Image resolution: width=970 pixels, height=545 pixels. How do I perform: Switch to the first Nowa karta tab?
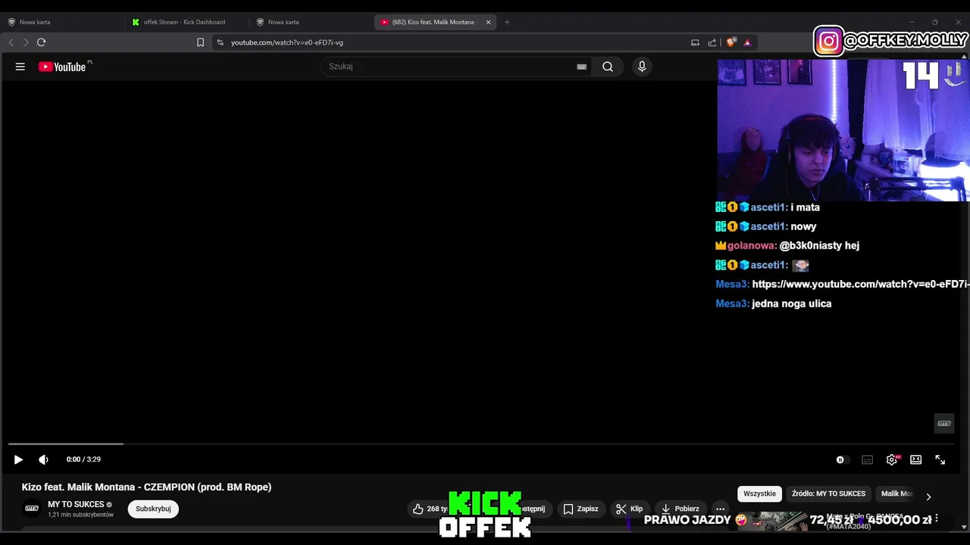tap(61, 22)
